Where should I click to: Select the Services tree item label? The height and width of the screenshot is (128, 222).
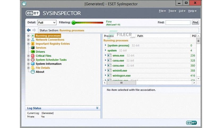(x=41, y=48)
